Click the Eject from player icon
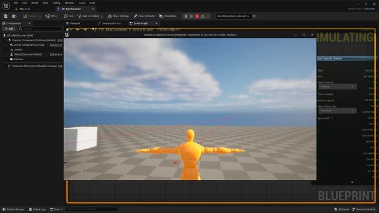379x213 pixels. (203, 16)
